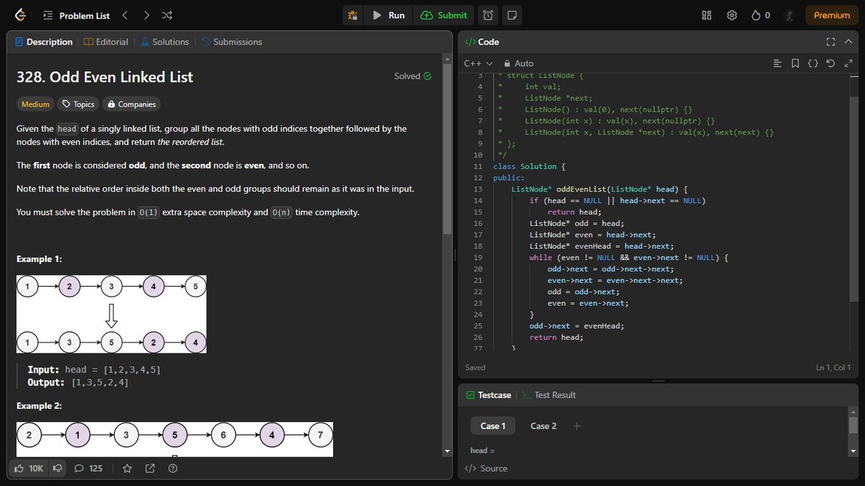Viewport: 865px width, 486px height.
Task: Expand the Topics tag
Action: (78, 104)
